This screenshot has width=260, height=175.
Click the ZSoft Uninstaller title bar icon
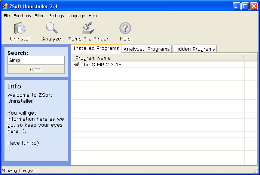tap(5, 6)
